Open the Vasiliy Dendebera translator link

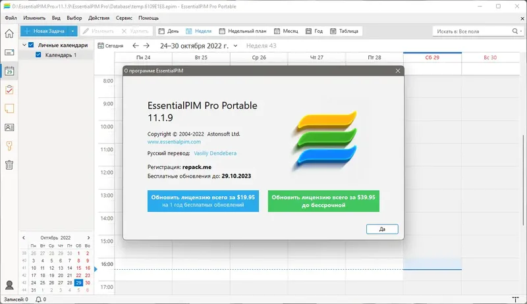point(215,153)
